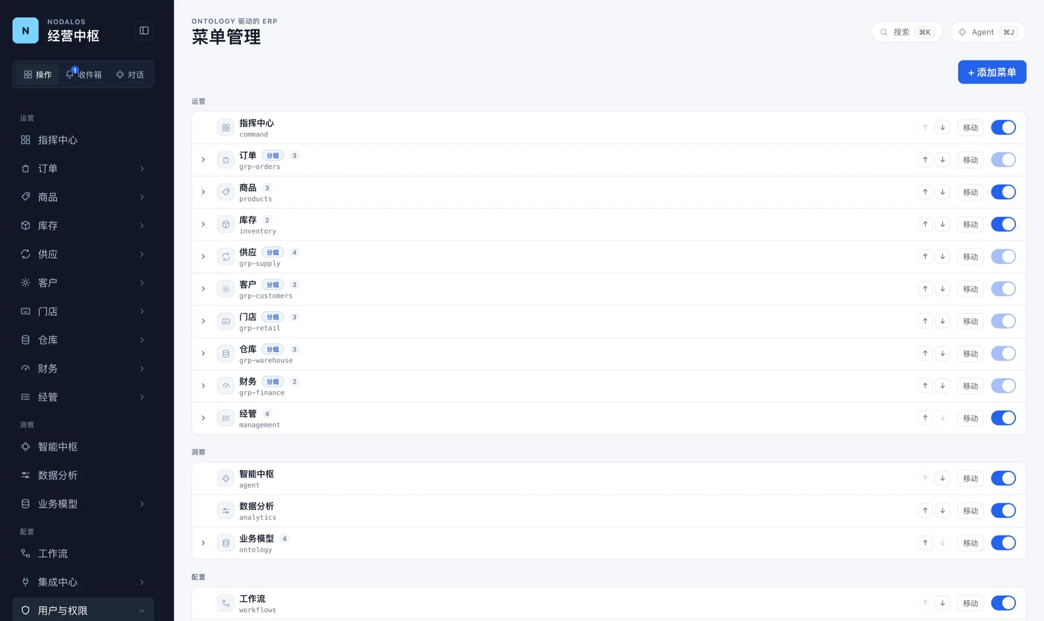Click the 分组 badge on the 客户 row
Image resolution: width=1044 pixels, height=621 pixels.
click(x=273, y=284)
